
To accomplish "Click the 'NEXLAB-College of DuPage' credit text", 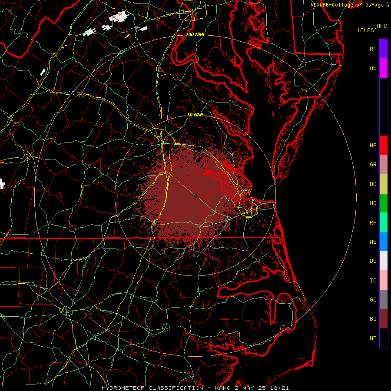I will click(x=347, y=5).
